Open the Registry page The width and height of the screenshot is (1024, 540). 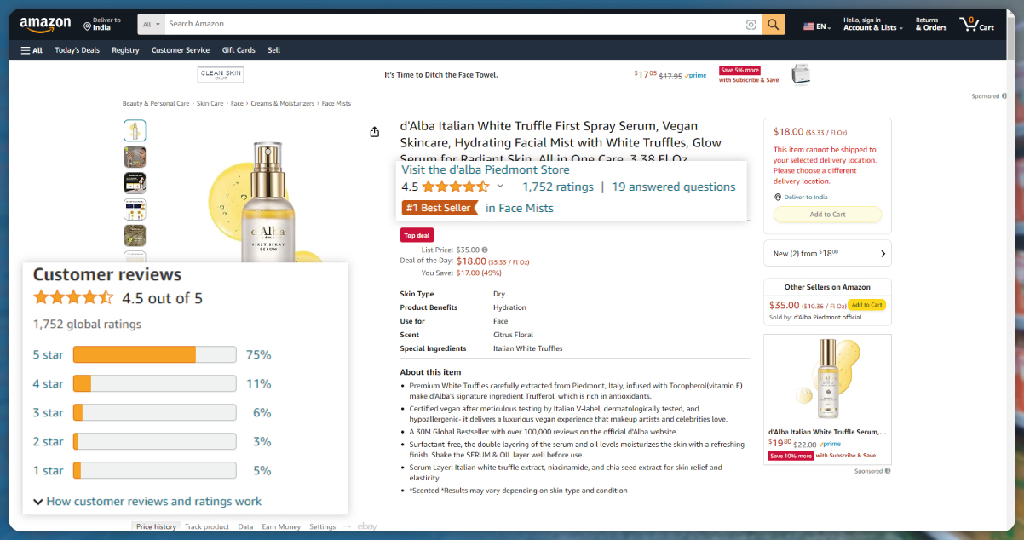coord(125,50)
